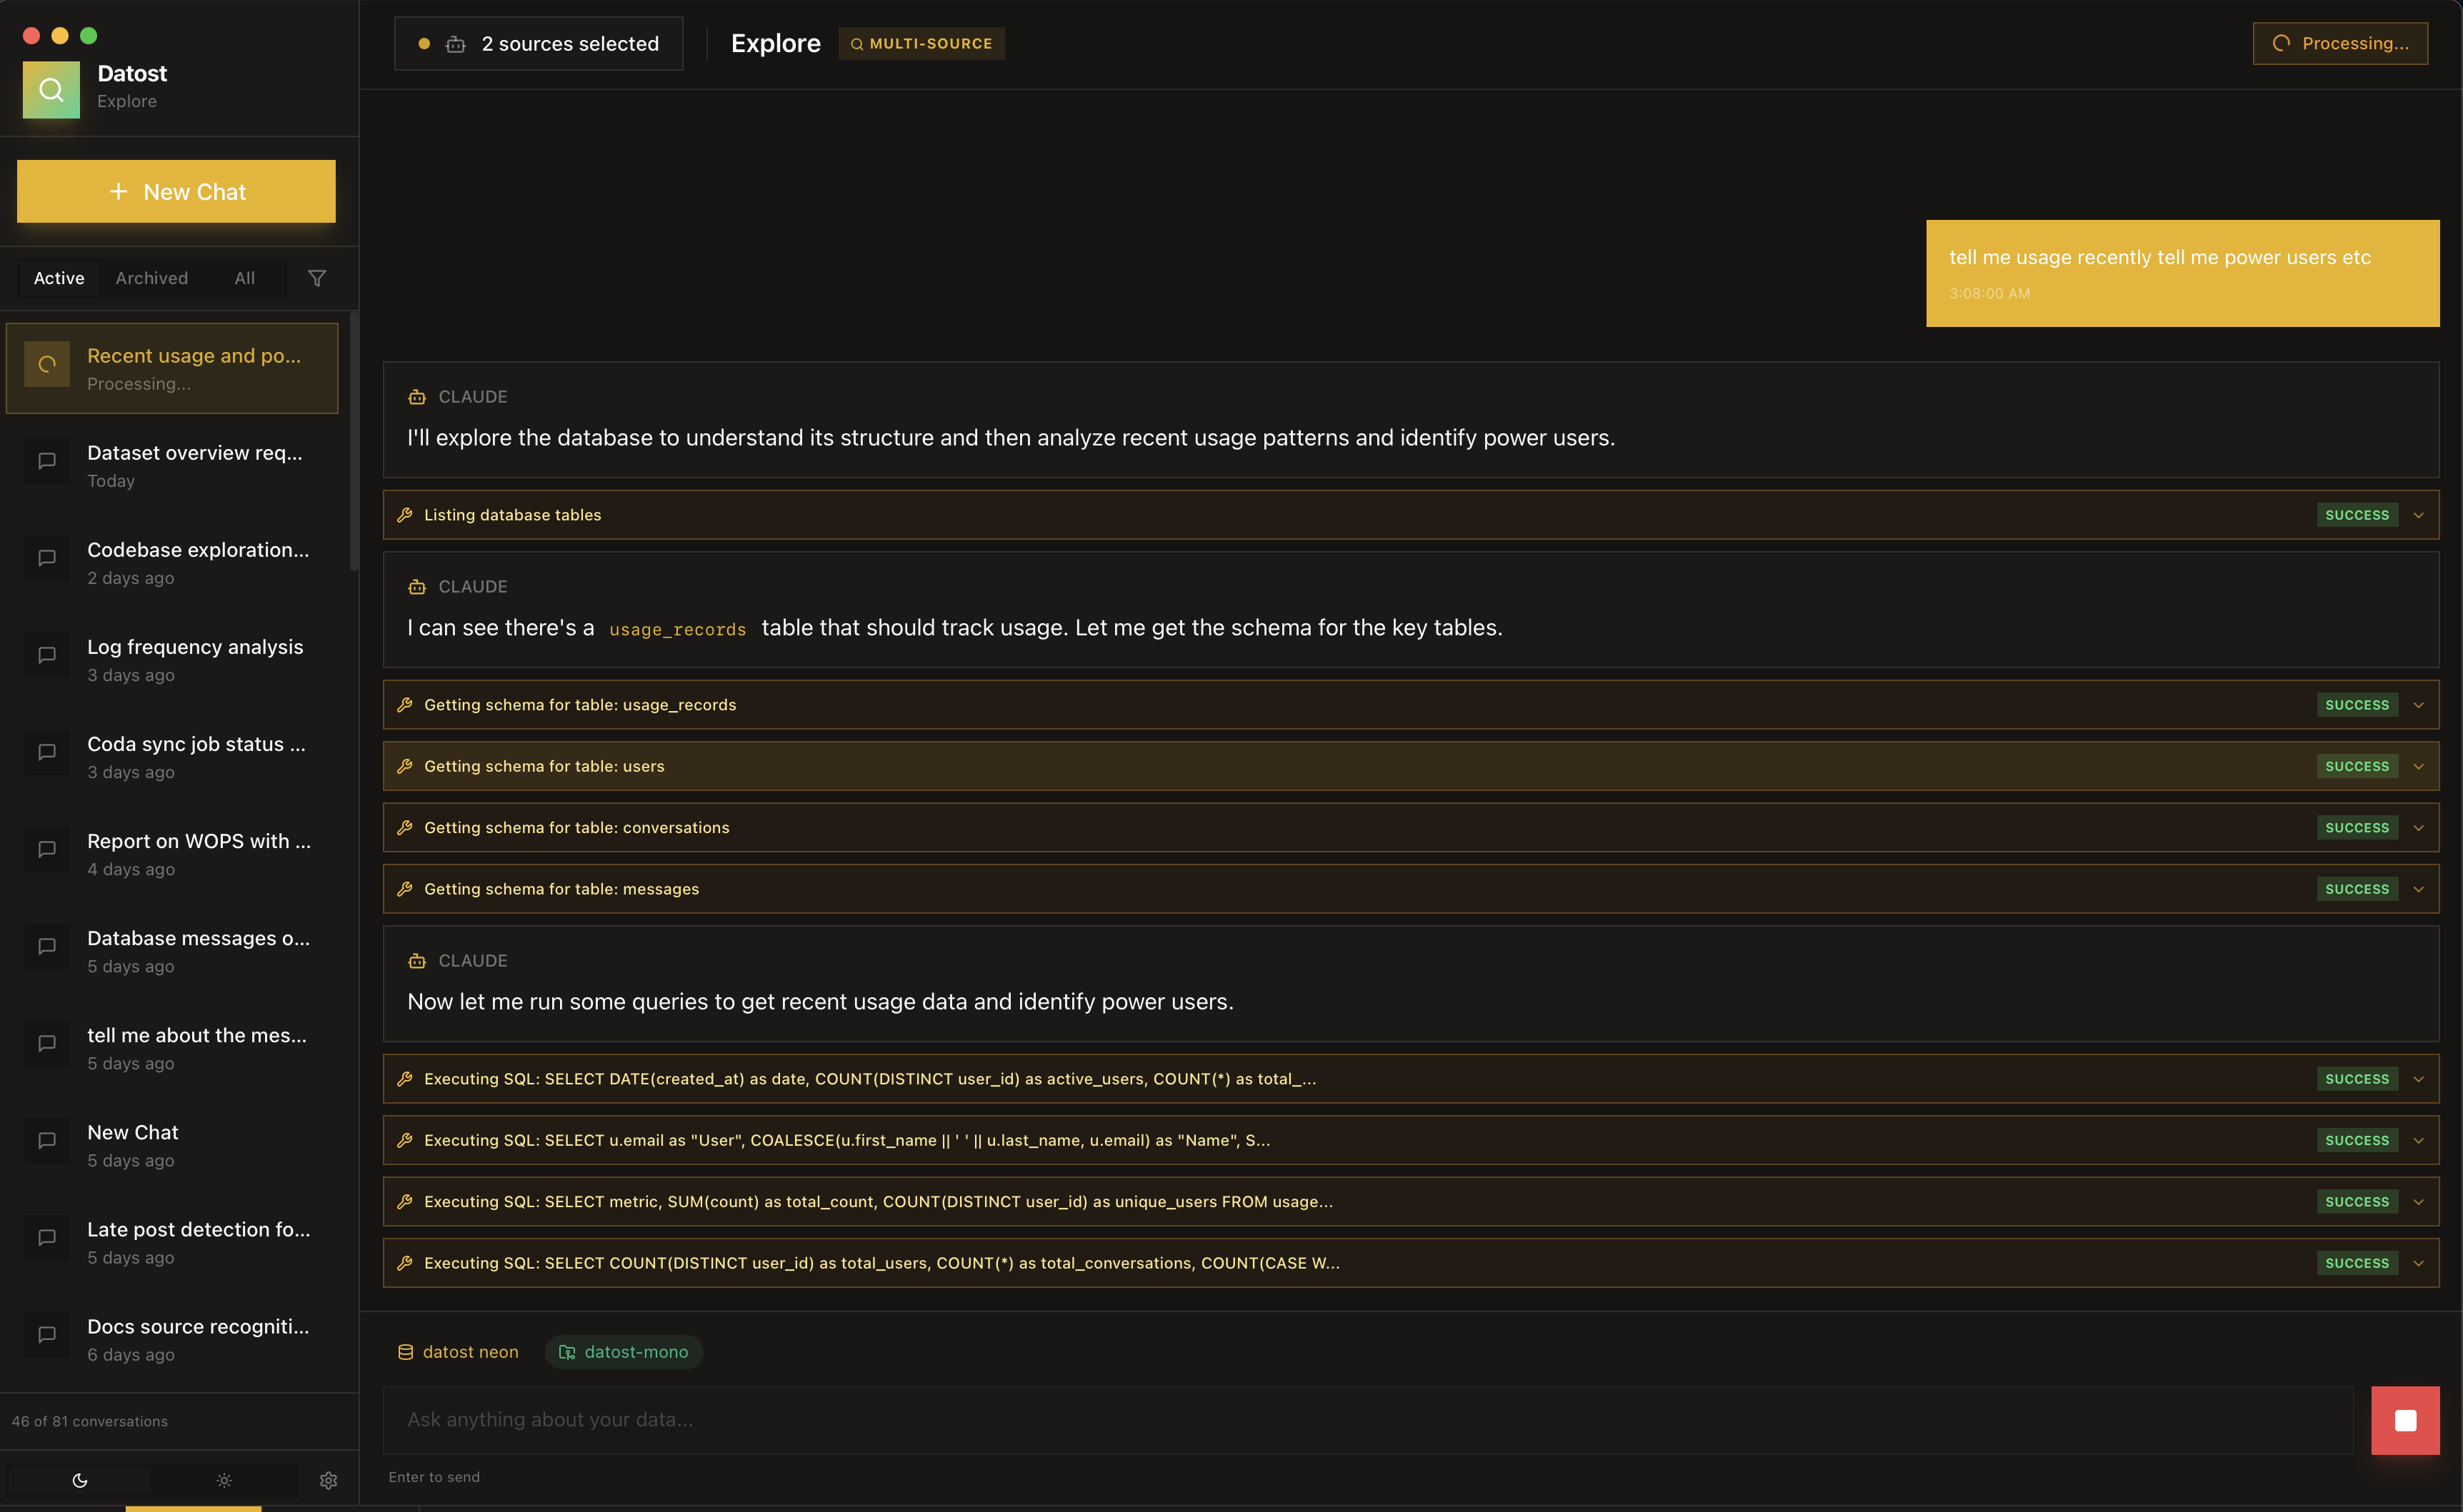2463x1512 pixels.
Task: Click chat icon beside Log frequency analysis
Action: pos(47,655)
